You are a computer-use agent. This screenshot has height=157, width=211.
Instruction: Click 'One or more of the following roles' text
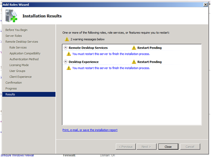[x=116, y=33]
